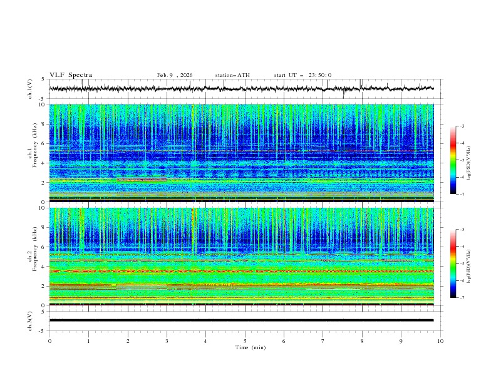Viewport: 496px width, 383px height.
Task: Click the "station=ATH" header label
Action: 232,75
